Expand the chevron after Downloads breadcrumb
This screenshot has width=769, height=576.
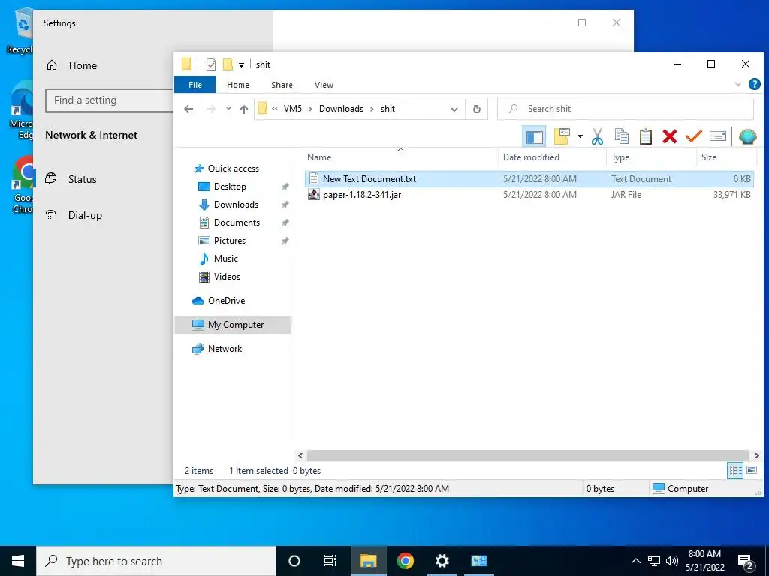[372, 109]
